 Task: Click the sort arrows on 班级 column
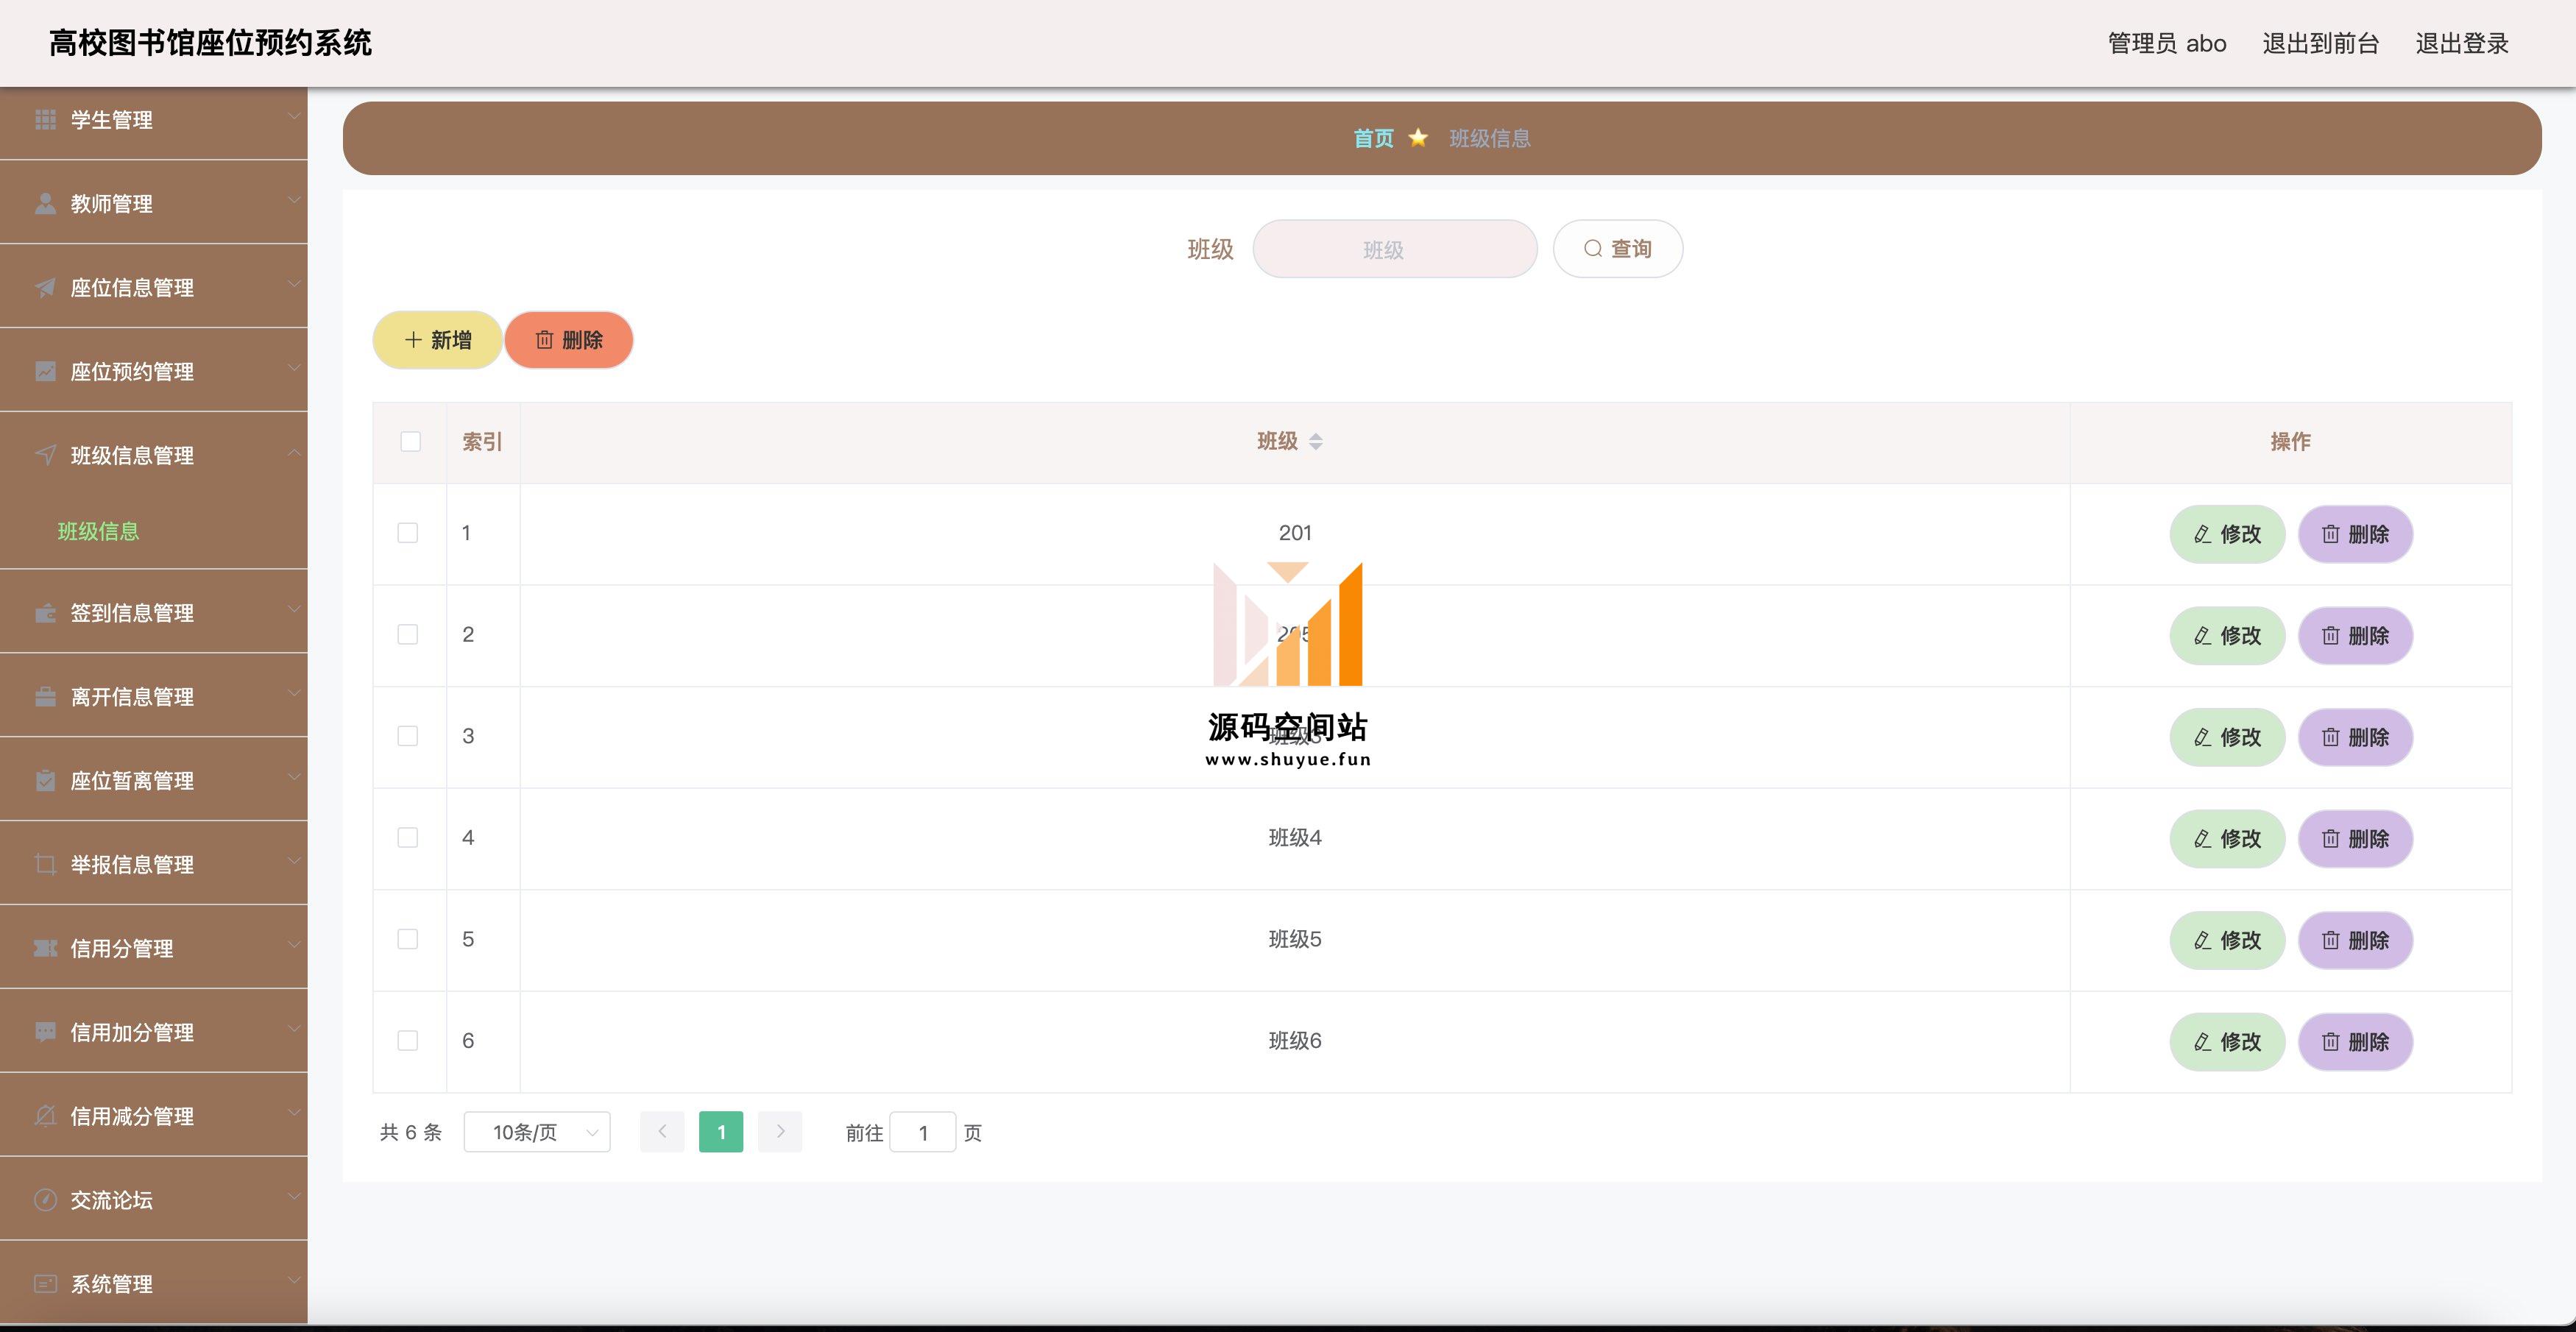click(x=1316, y=442)
